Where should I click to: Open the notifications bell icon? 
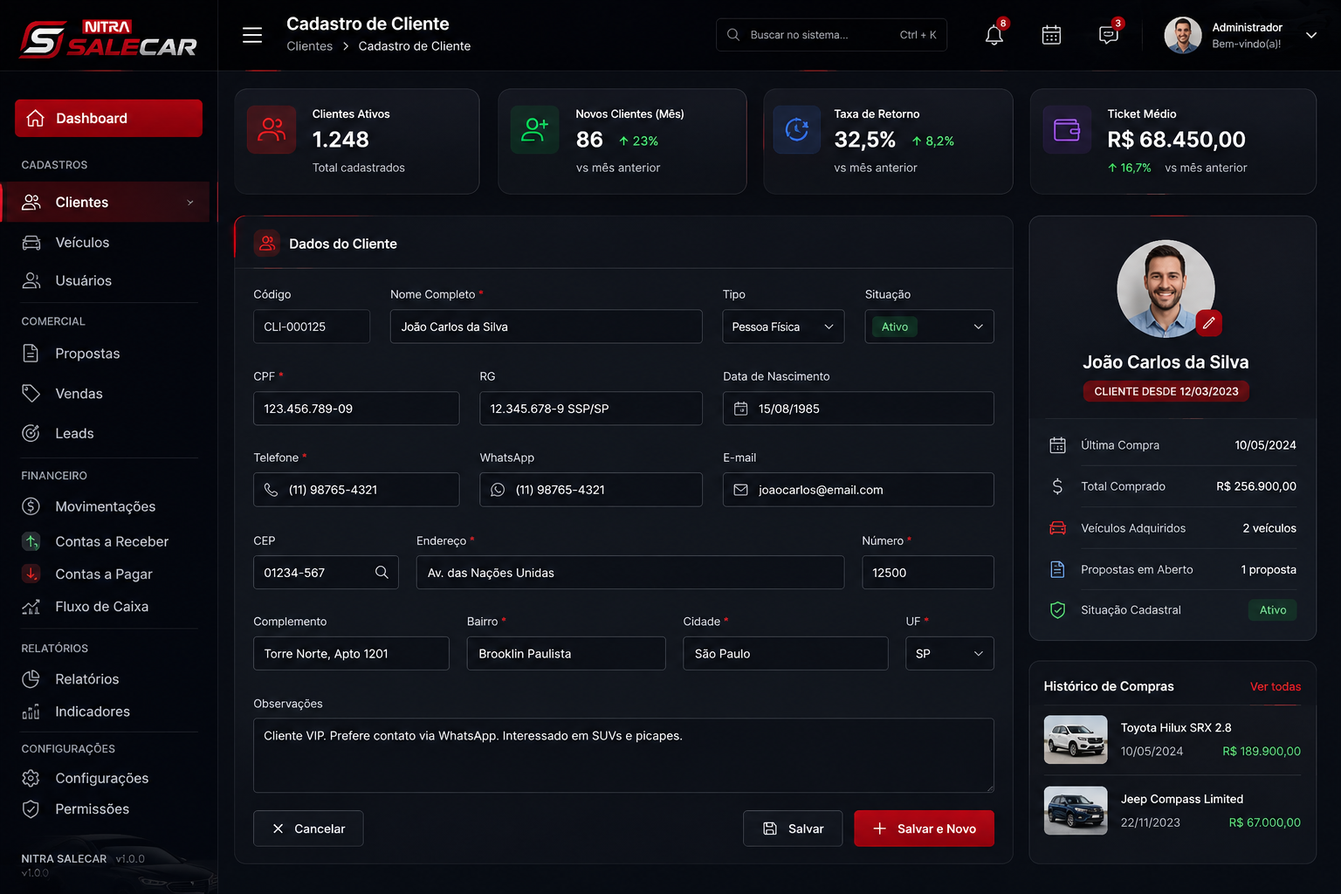pyautogui.click(x=994, y=35)
